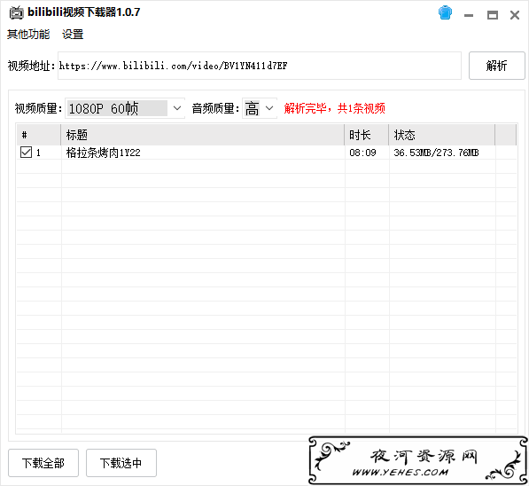Click the progress status 36.53MB/273.76MB

(x=436, y=153)
